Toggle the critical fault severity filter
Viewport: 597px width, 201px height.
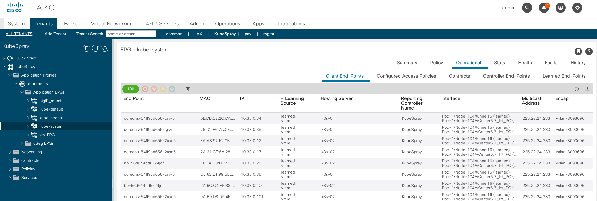pos(145,89)
